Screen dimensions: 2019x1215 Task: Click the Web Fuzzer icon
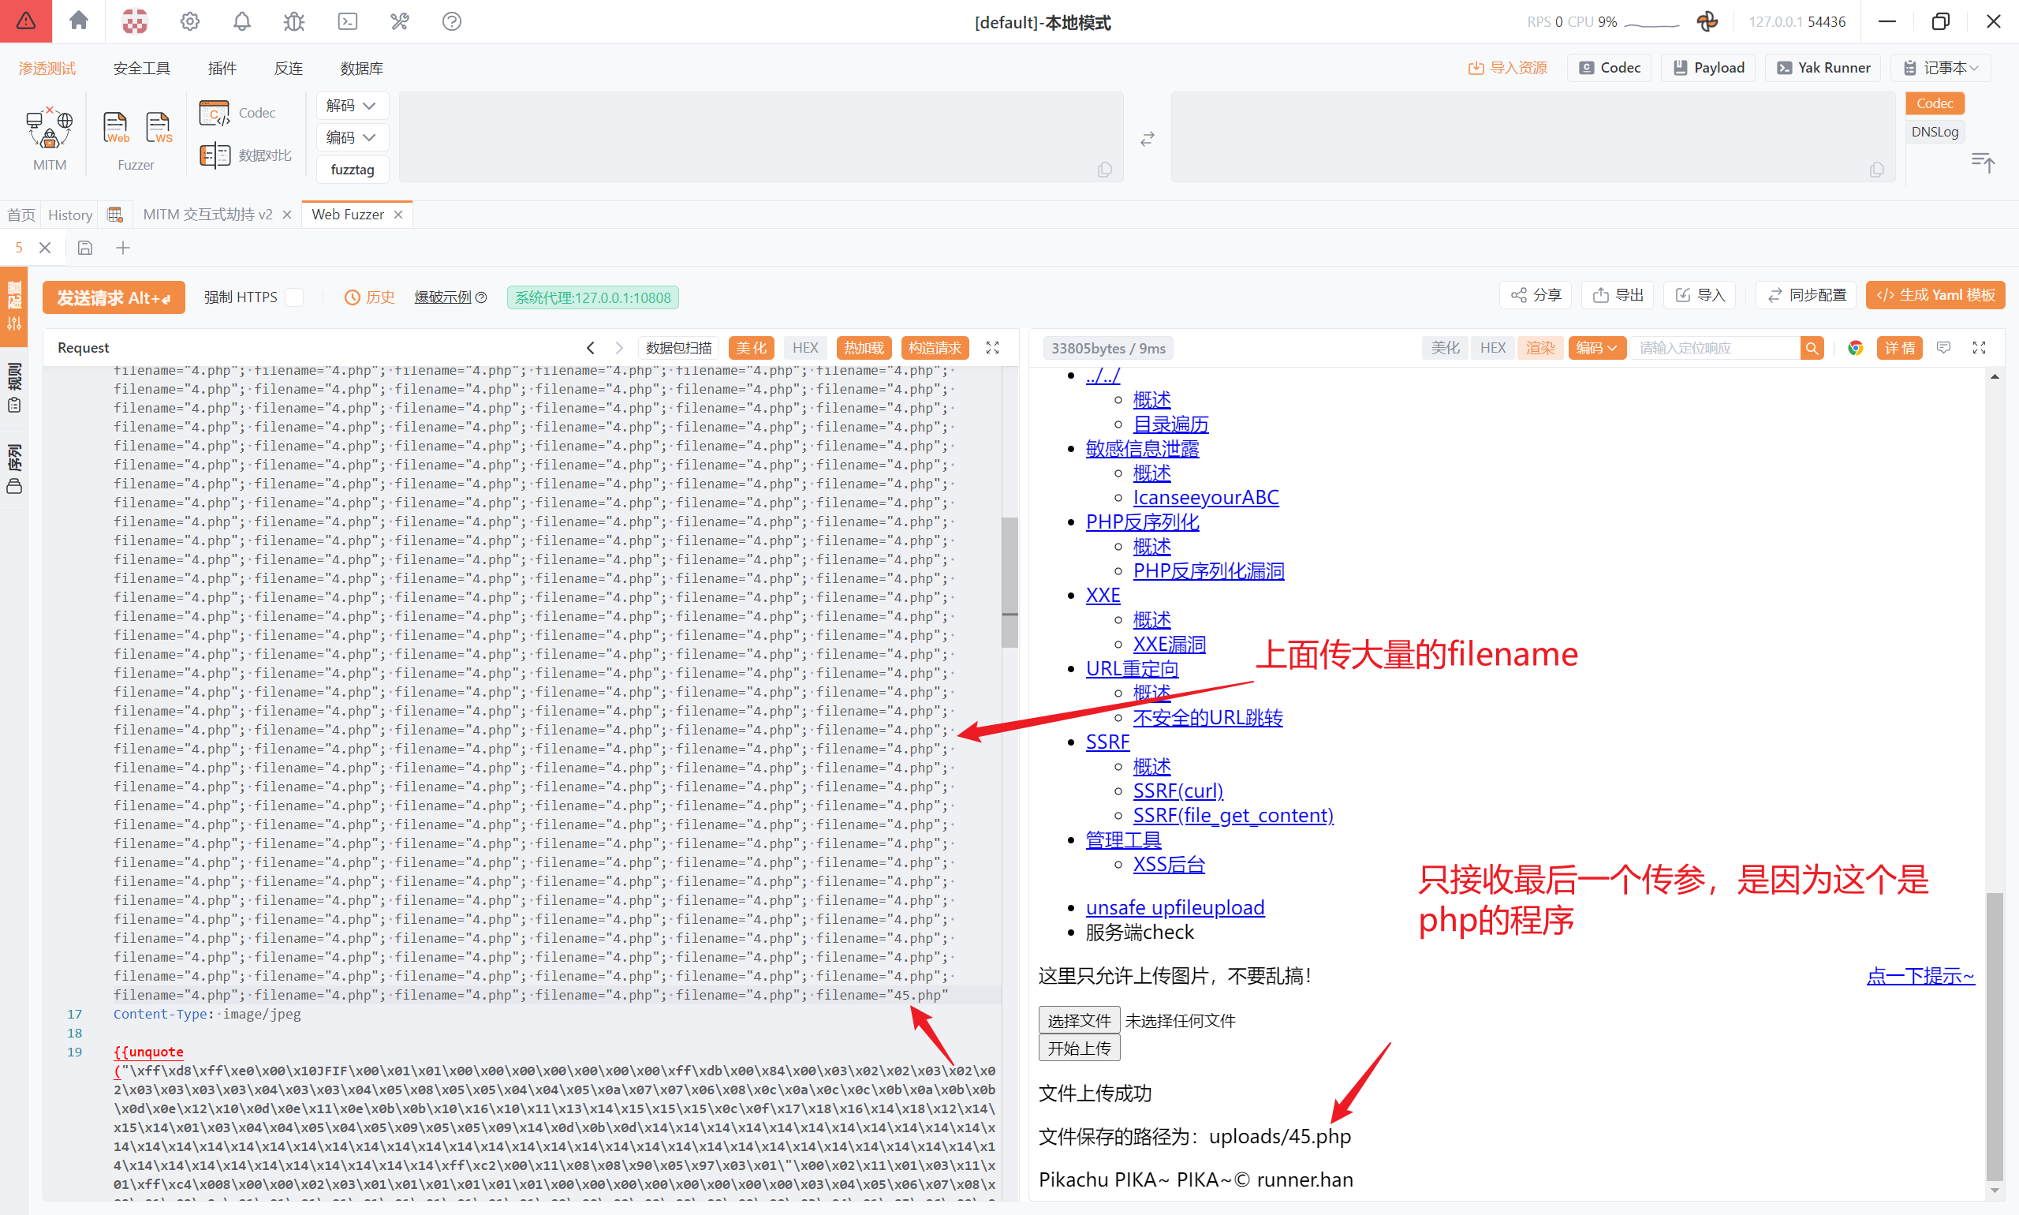tap(115, 128)
